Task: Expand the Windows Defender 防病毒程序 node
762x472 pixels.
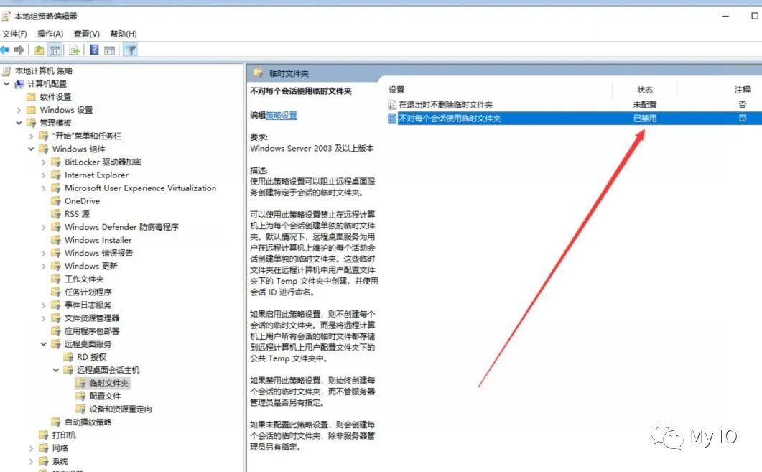Action: click(x=44, y=227)
